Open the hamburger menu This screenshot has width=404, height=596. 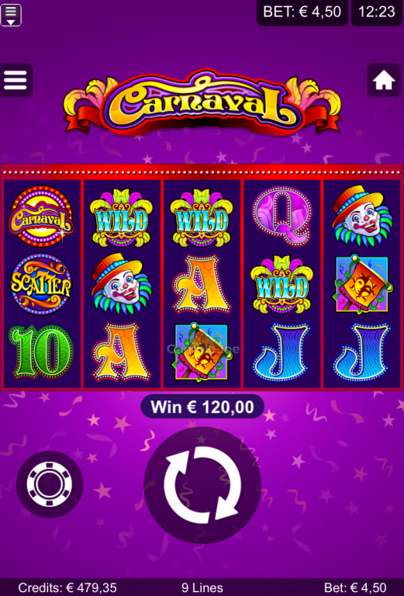pyautogui.click(x=16, y=80)
